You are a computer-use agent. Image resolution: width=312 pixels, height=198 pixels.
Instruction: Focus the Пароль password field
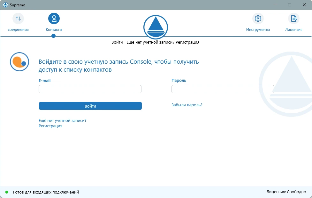click(223, 89)
